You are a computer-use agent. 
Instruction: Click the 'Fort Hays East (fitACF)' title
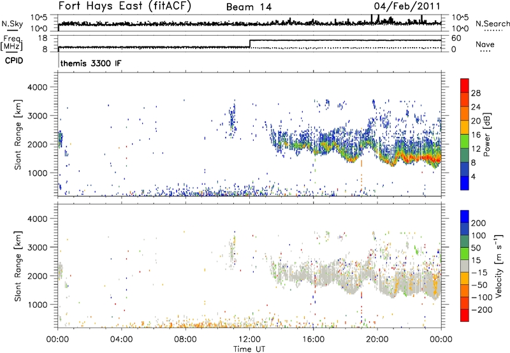124,6
